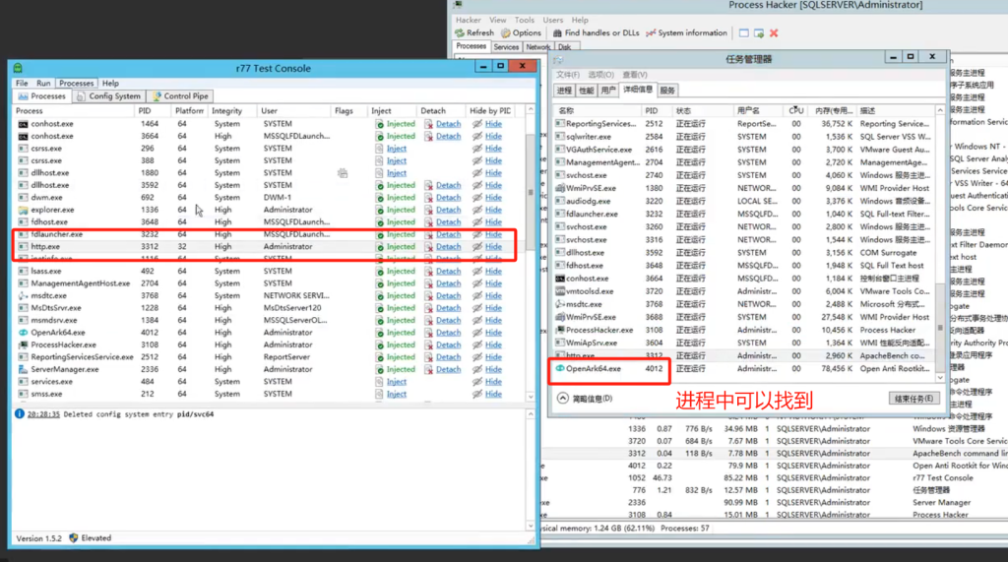The image size is (1008, 562).
Task: Sort by PID column in r77 Test Console
Action: click(153, 110)
